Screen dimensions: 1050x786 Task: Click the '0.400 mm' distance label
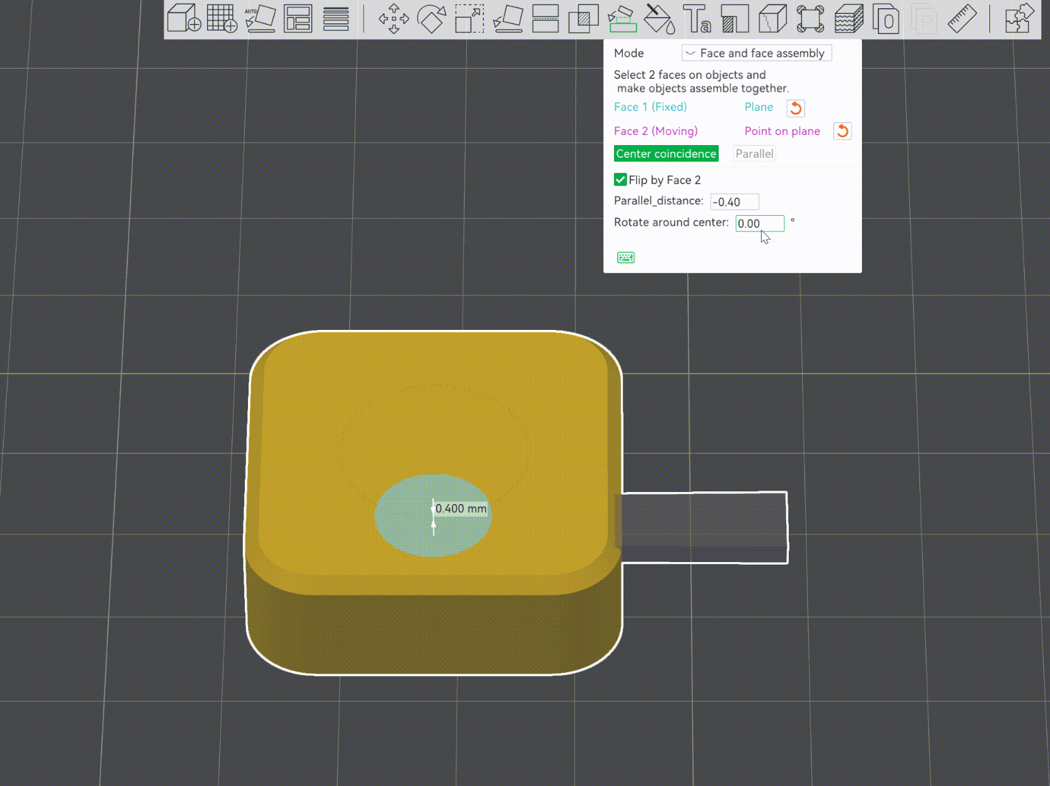(461, 508)
